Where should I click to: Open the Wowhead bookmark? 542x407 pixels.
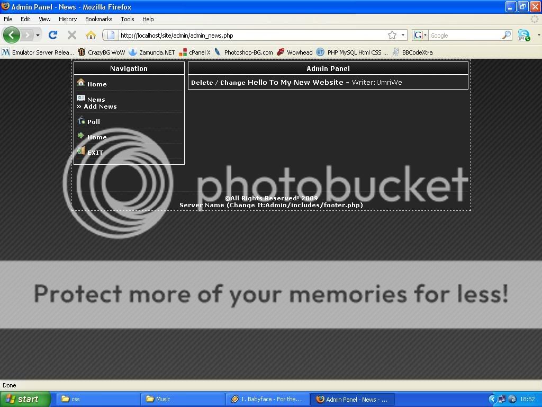click(294, 52)
